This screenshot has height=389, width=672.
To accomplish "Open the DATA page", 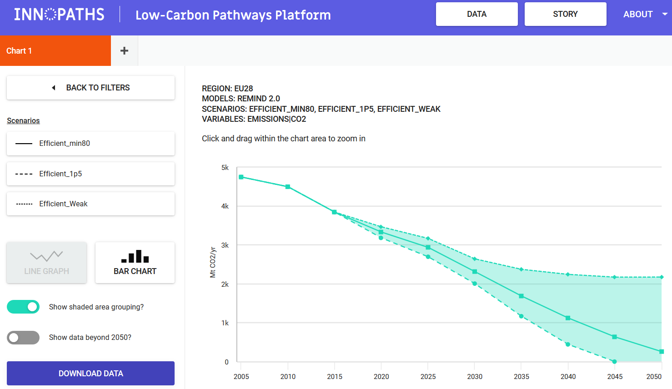I will pyautogui.click(x=476, y=14).
